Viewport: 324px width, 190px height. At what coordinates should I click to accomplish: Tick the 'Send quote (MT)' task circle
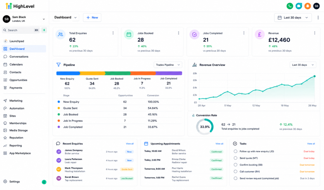[235, 158]
